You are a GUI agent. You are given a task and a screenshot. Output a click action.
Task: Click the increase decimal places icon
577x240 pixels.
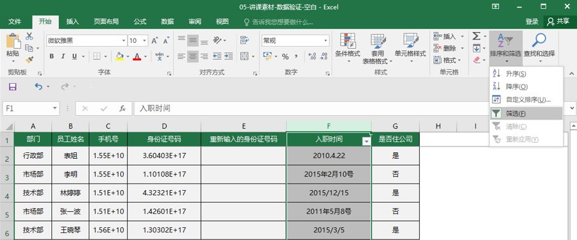[x=312, y=56]
